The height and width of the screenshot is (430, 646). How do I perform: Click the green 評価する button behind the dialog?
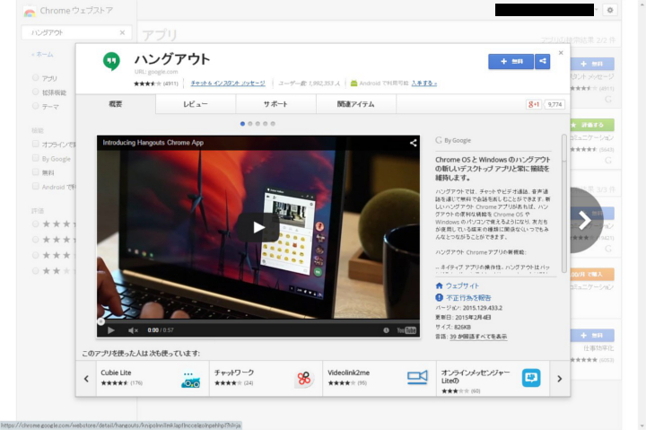tap(592, 125)
